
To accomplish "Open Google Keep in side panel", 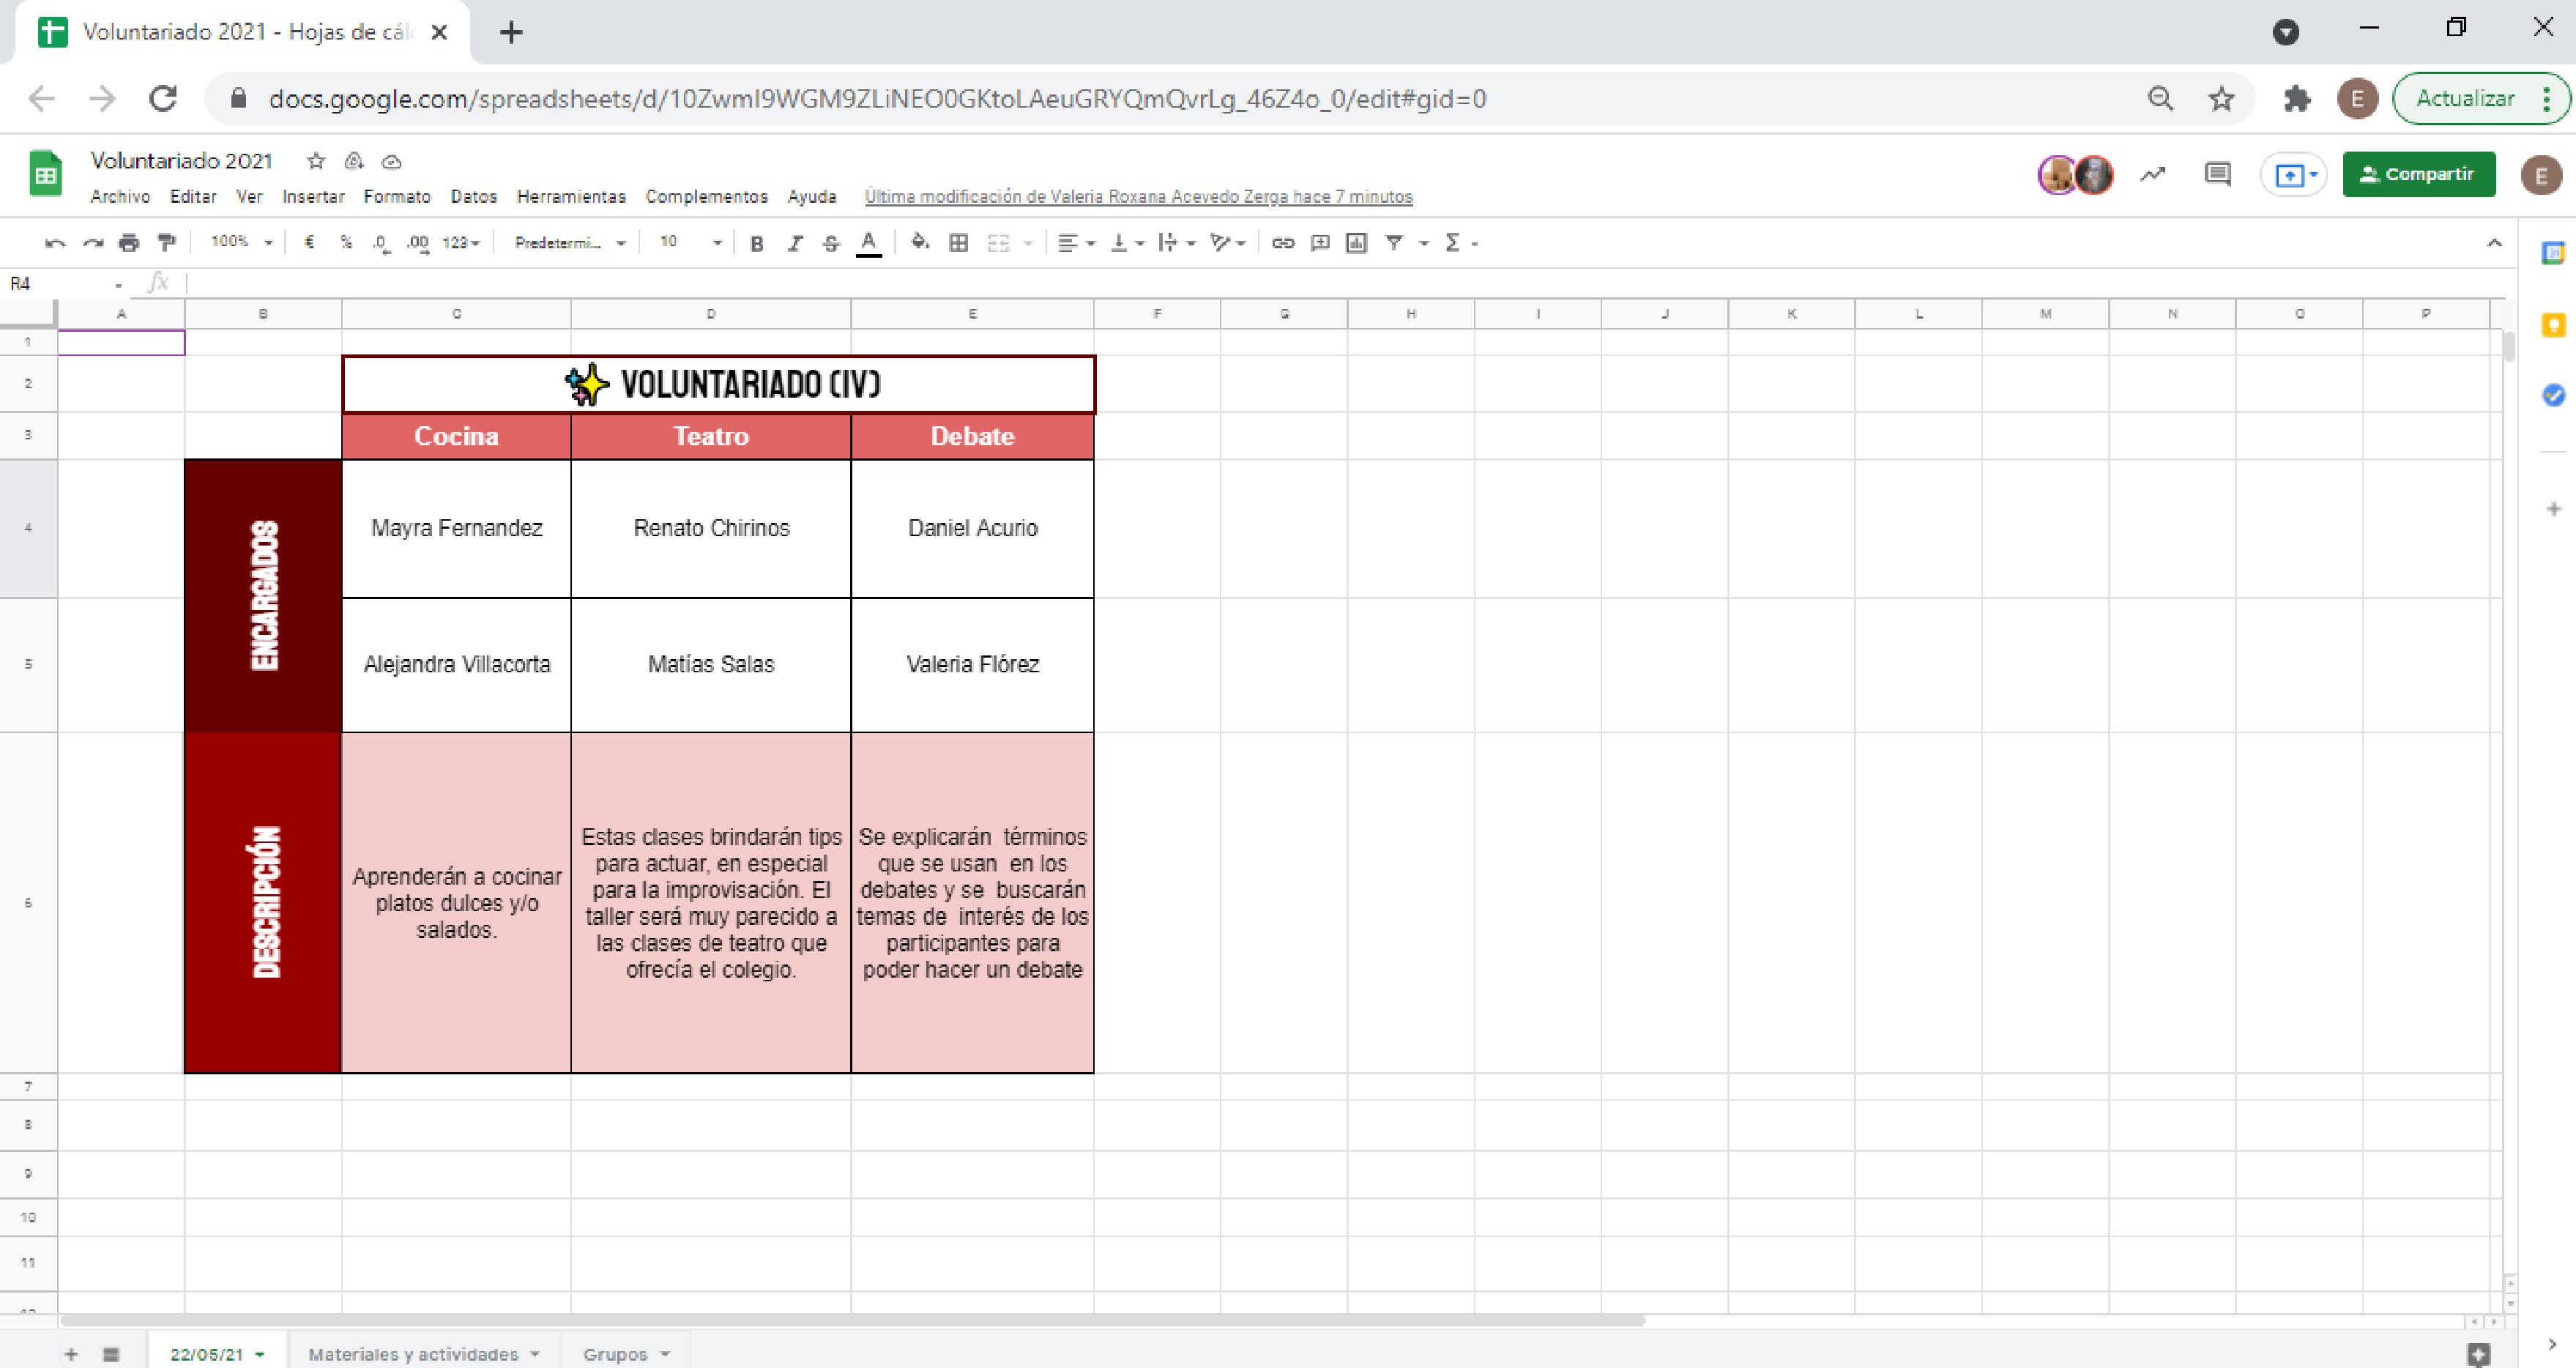I will 2553,325.
